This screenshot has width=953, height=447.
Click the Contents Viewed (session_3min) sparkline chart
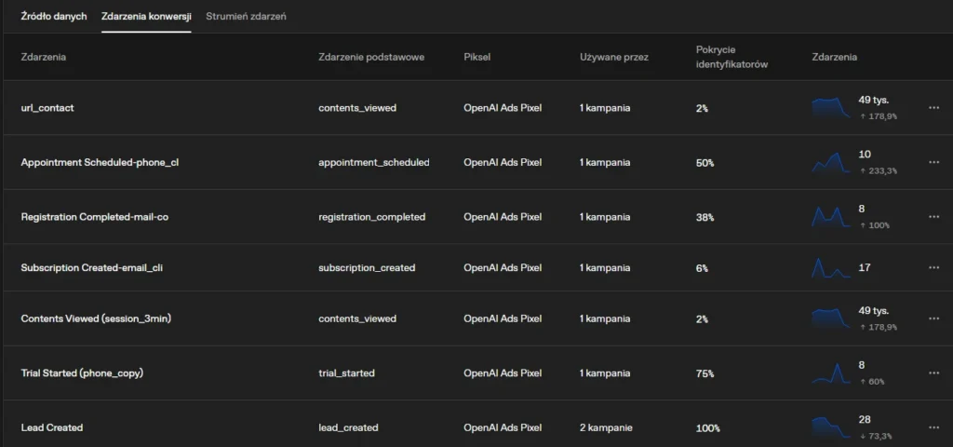pos(831,318)
